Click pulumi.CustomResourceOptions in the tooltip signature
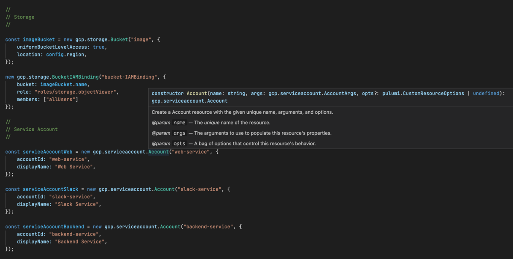Screen dimensions: 513x259 tap(423, 93)
